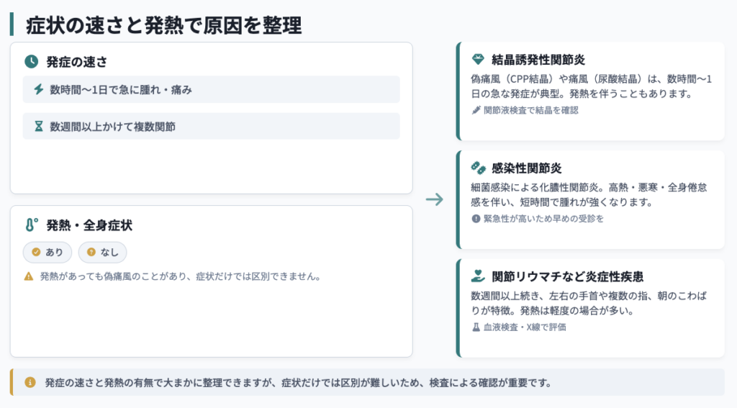Image resolution: width=737 pixels, height=408 pixels.
Task: Open the 結晶誘発性関節炎 card heading
Action: coord(538,60)
